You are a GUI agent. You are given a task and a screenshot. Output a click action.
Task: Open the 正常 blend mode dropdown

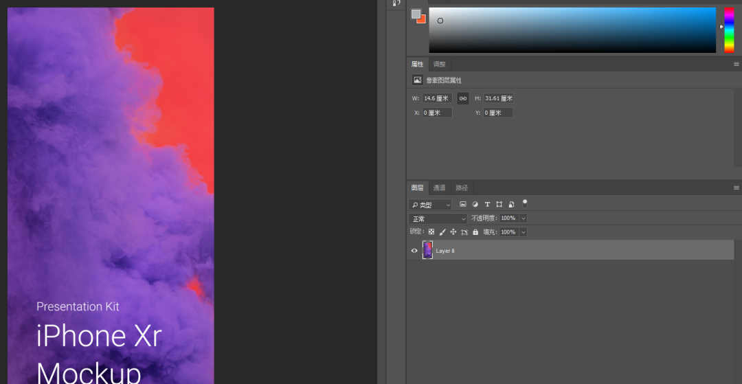coord(438,219)
